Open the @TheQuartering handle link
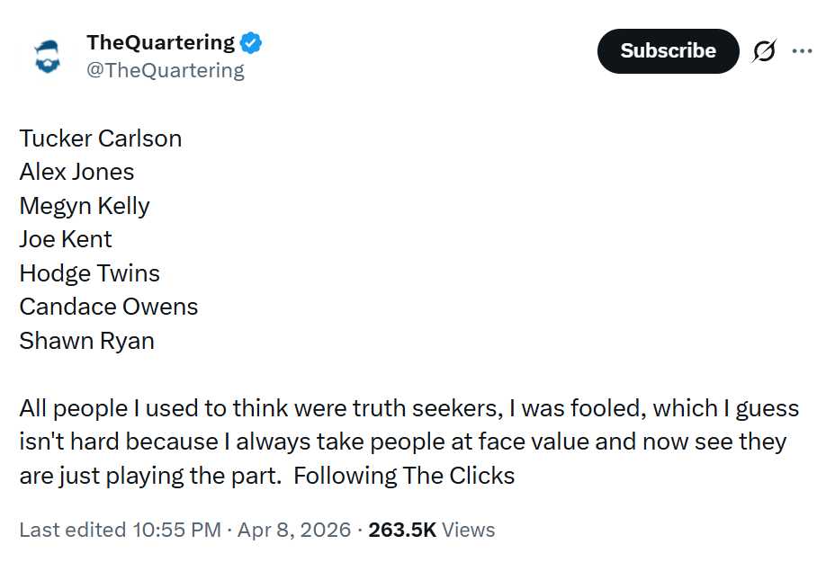This screenshot has width=835, height=562. click(165, 70)
